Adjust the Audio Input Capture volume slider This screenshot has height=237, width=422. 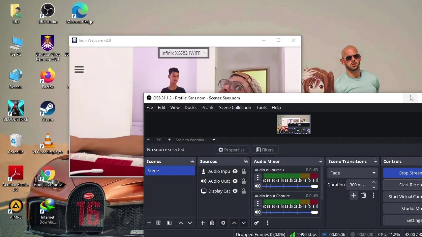(x=290, y=212)
